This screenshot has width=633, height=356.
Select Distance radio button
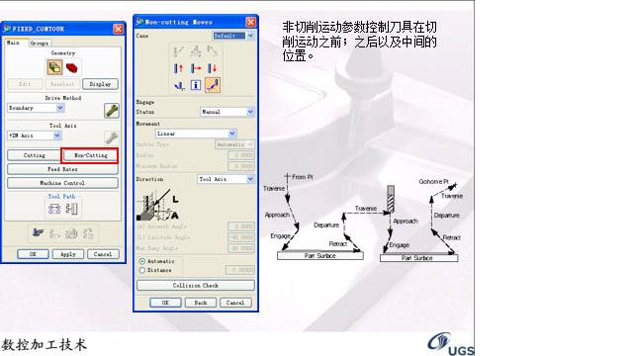click(x=142, y=270)
